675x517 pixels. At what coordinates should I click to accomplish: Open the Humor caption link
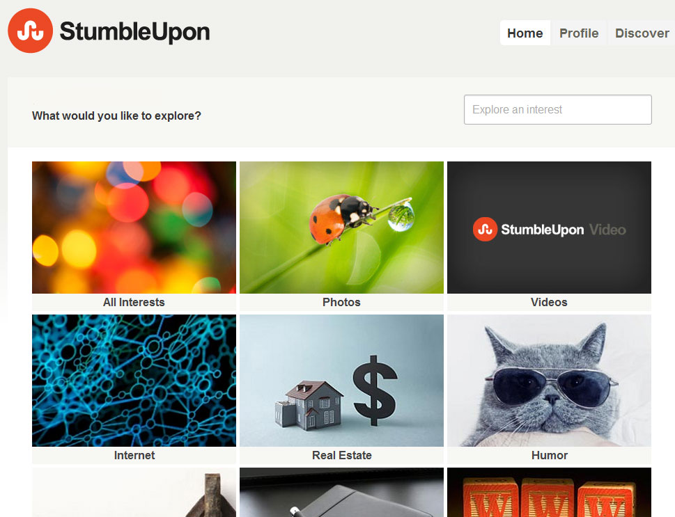(550, 456)
